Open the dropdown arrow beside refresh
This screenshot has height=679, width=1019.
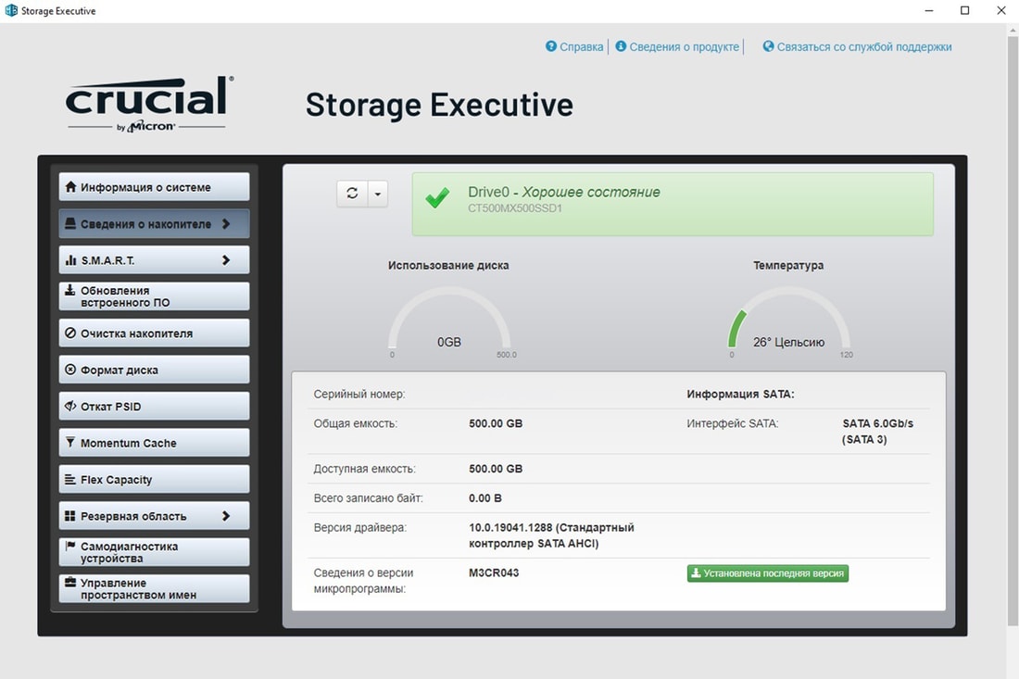point(378,194)
